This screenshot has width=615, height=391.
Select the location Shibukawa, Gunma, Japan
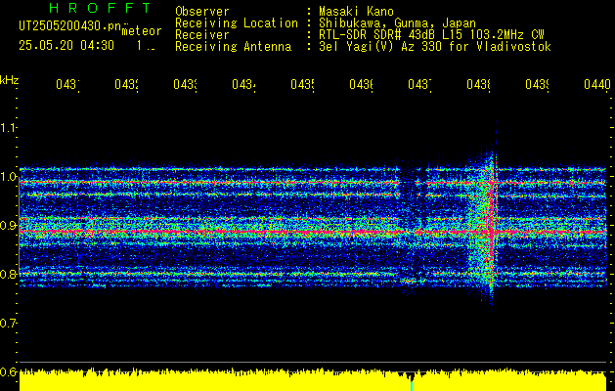[397, 23]
